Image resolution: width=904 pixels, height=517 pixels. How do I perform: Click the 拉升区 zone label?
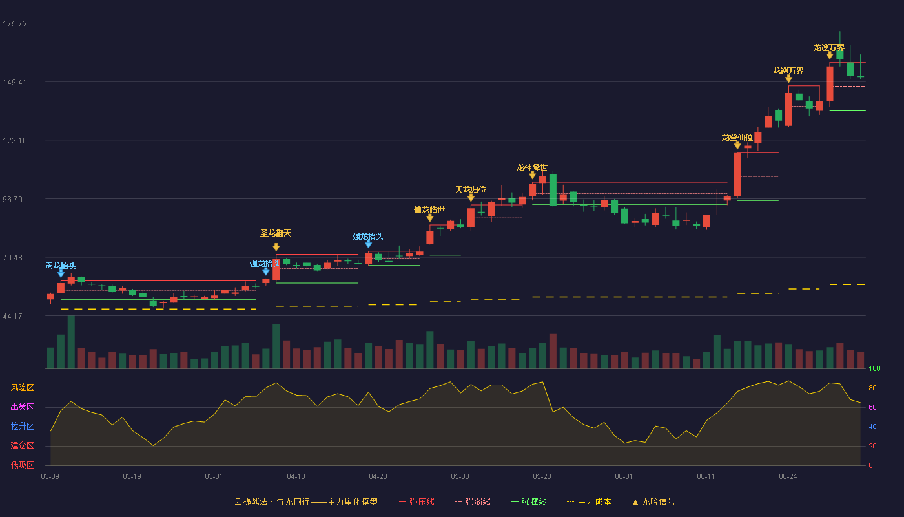coord(22,427)
